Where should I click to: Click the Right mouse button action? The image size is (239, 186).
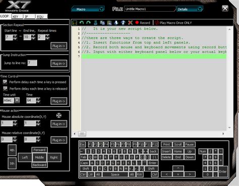54,157
